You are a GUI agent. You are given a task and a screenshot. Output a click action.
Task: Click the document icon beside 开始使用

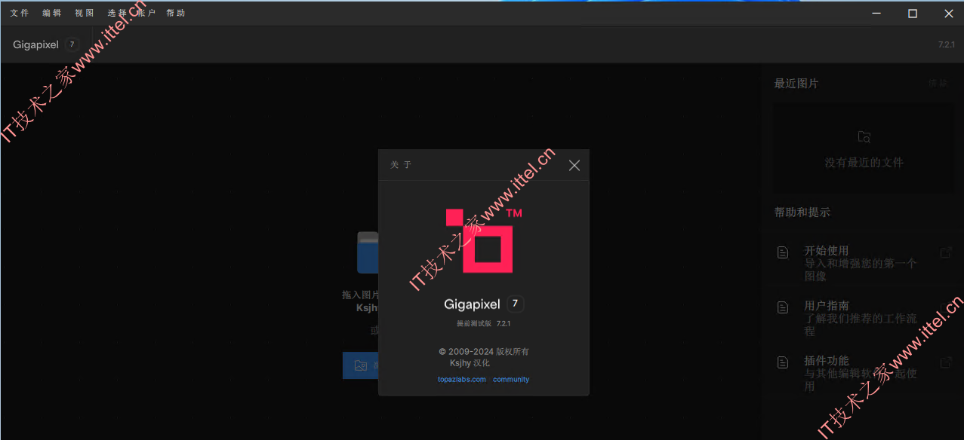(x=784, y=252)
